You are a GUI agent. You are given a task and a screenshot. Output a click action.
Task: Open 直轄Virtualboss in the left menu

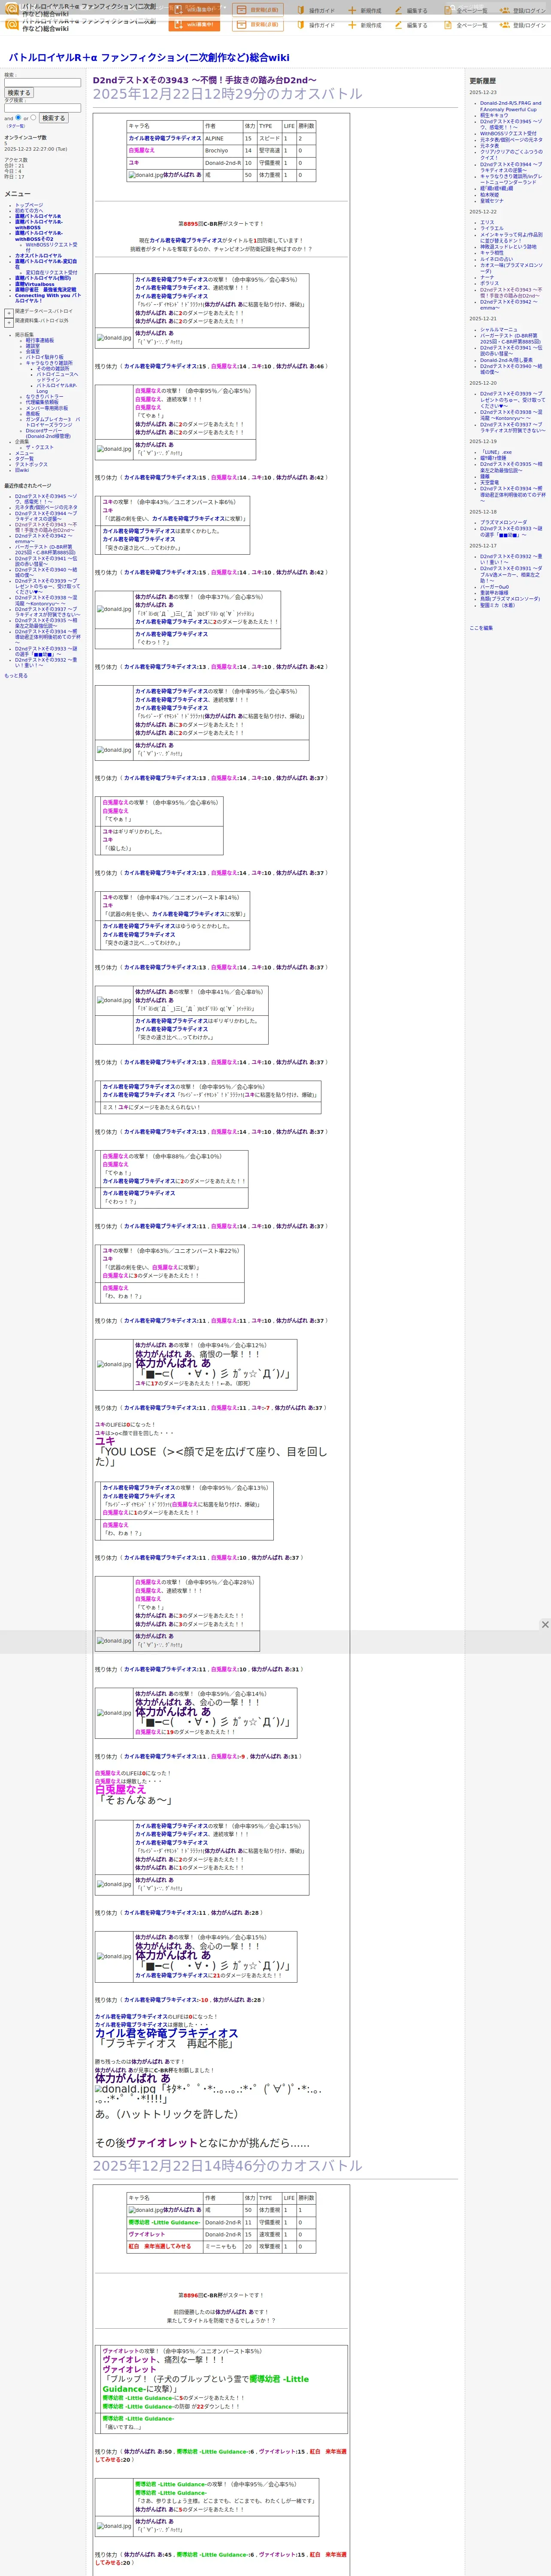click(35, 284)
